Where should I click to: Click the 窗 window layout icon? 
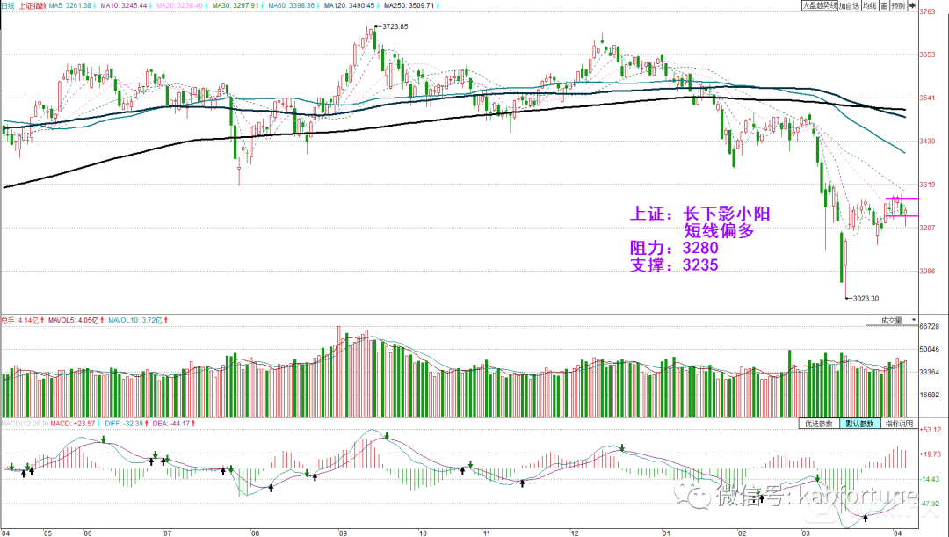[883, 5]
